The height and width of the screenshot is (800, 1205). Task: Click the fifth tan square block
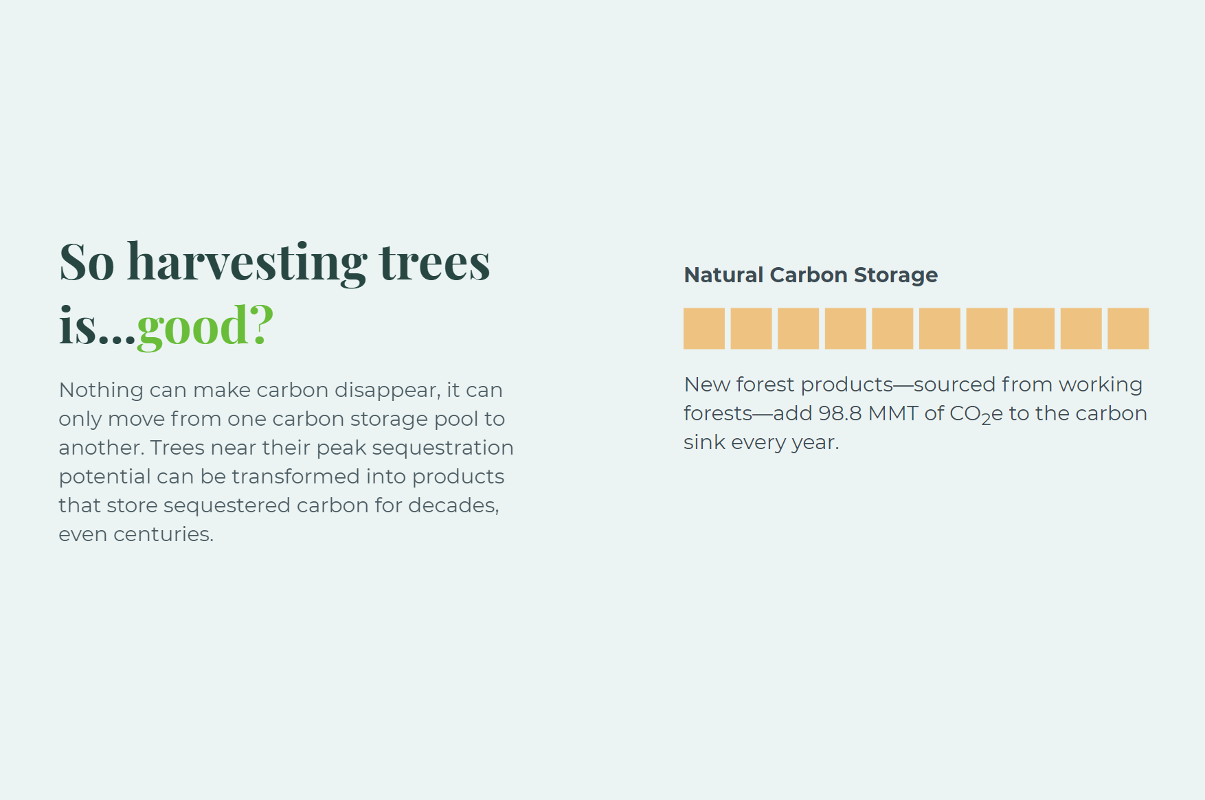click(x=892, y=328)
